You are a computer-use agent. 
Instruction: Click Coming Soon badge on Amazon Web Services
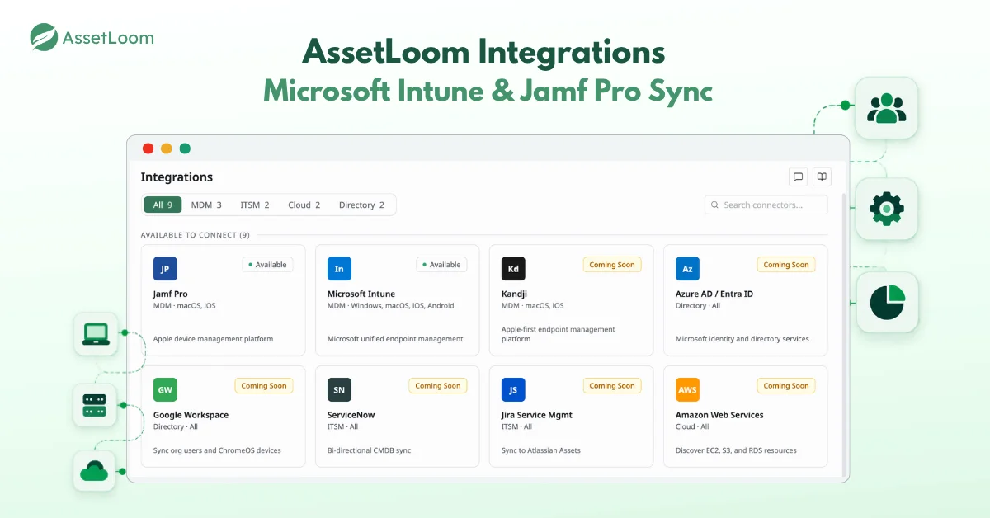[786, 385]
